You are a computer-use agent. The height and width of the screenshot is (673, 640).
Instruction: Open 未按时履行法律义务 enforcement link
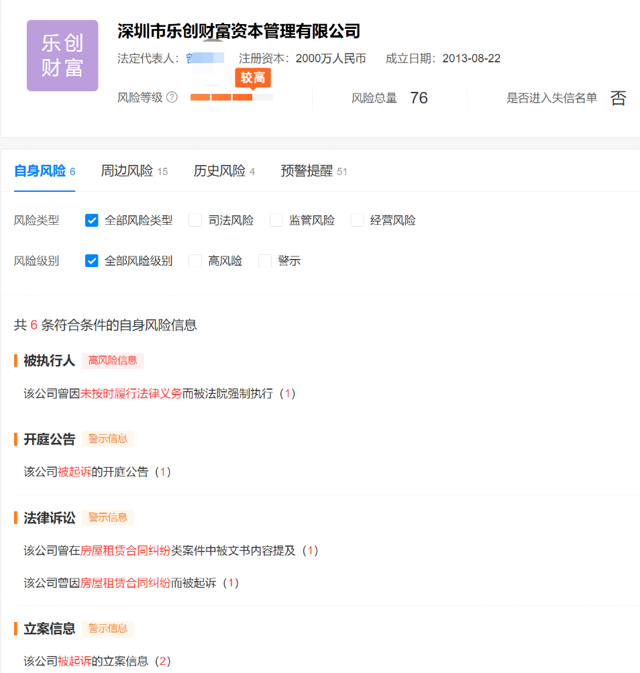pyautogui.click(x=131, y=394)
